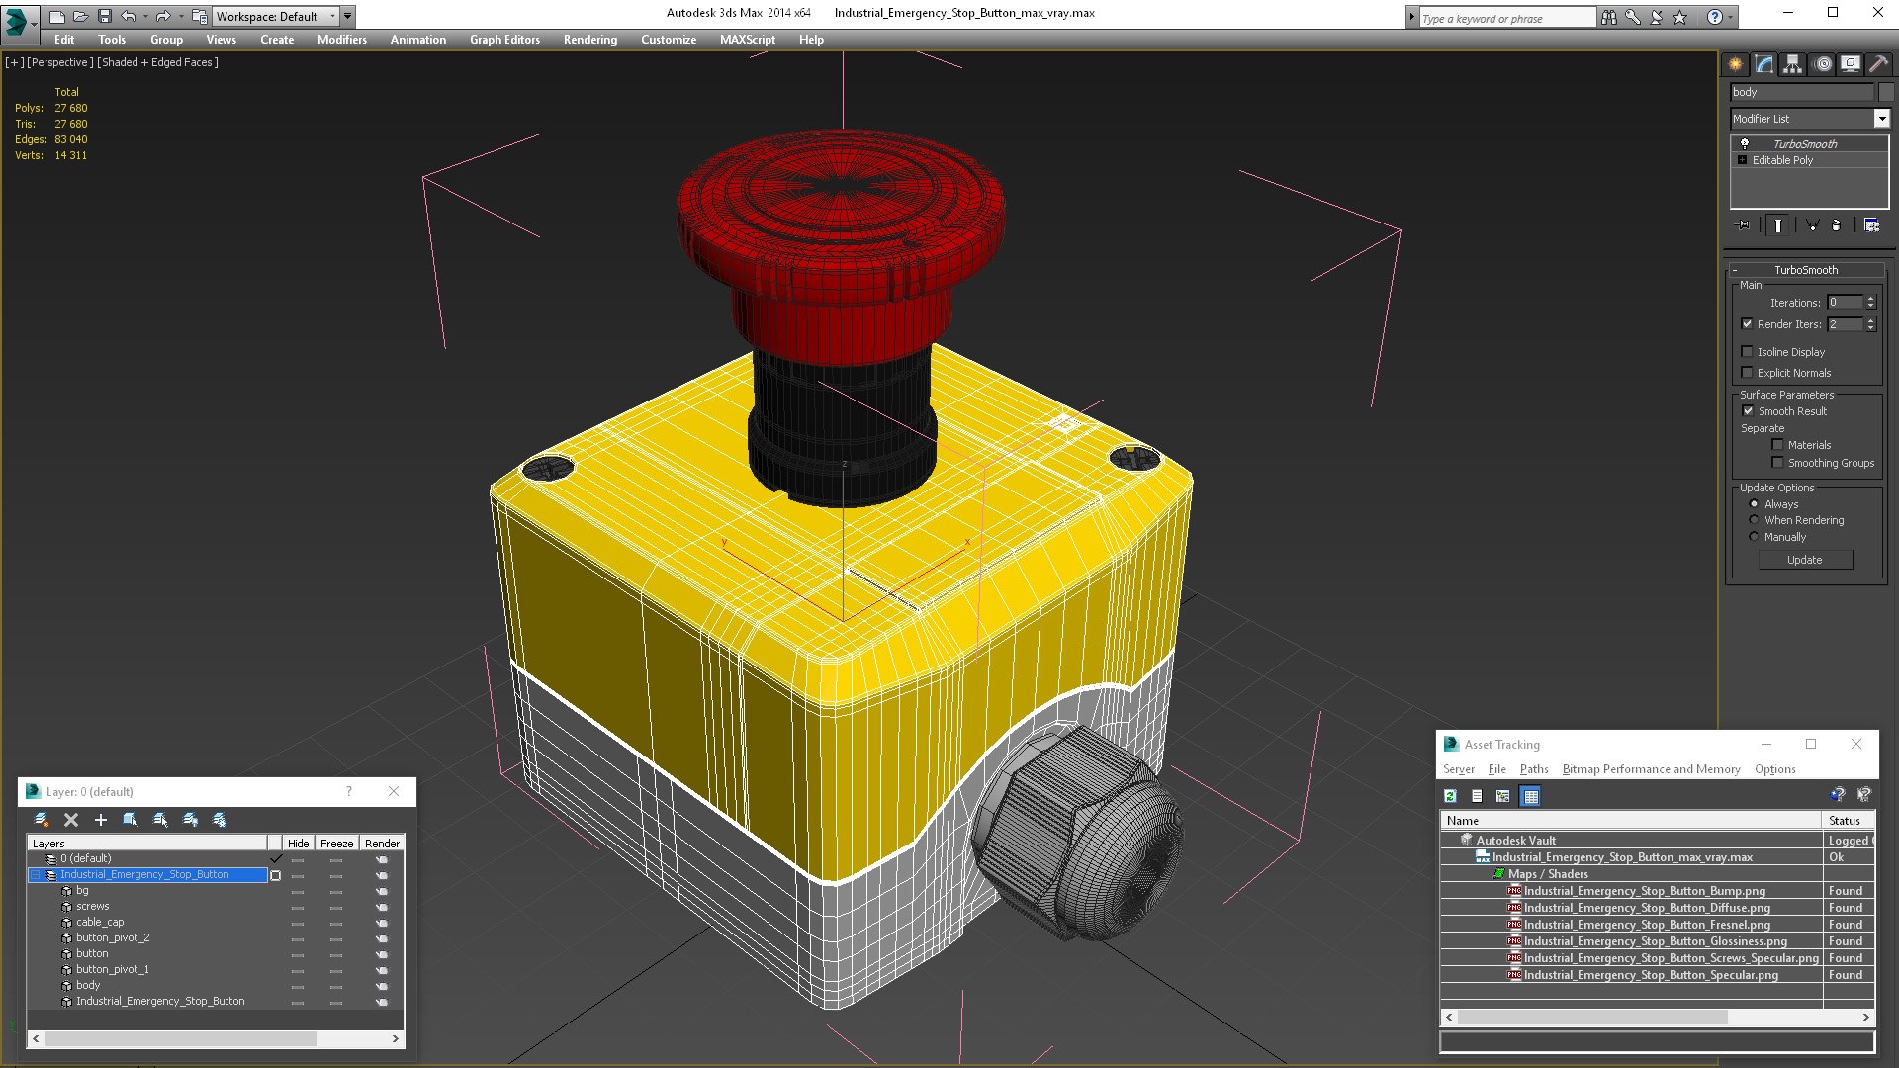
Task: Open Configure Modifier Sets icon
Action: [x=1871, y=225]
